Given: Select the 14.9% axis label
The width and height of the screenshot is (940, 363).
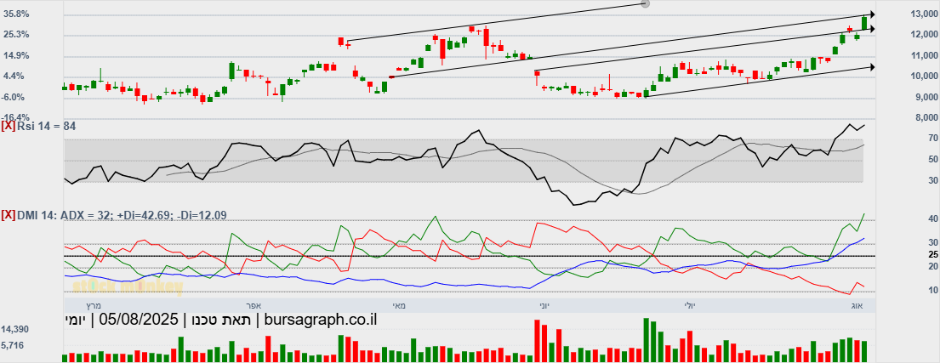Looking at the screenshot, I should pyautogui.click(x=17, y=56).
